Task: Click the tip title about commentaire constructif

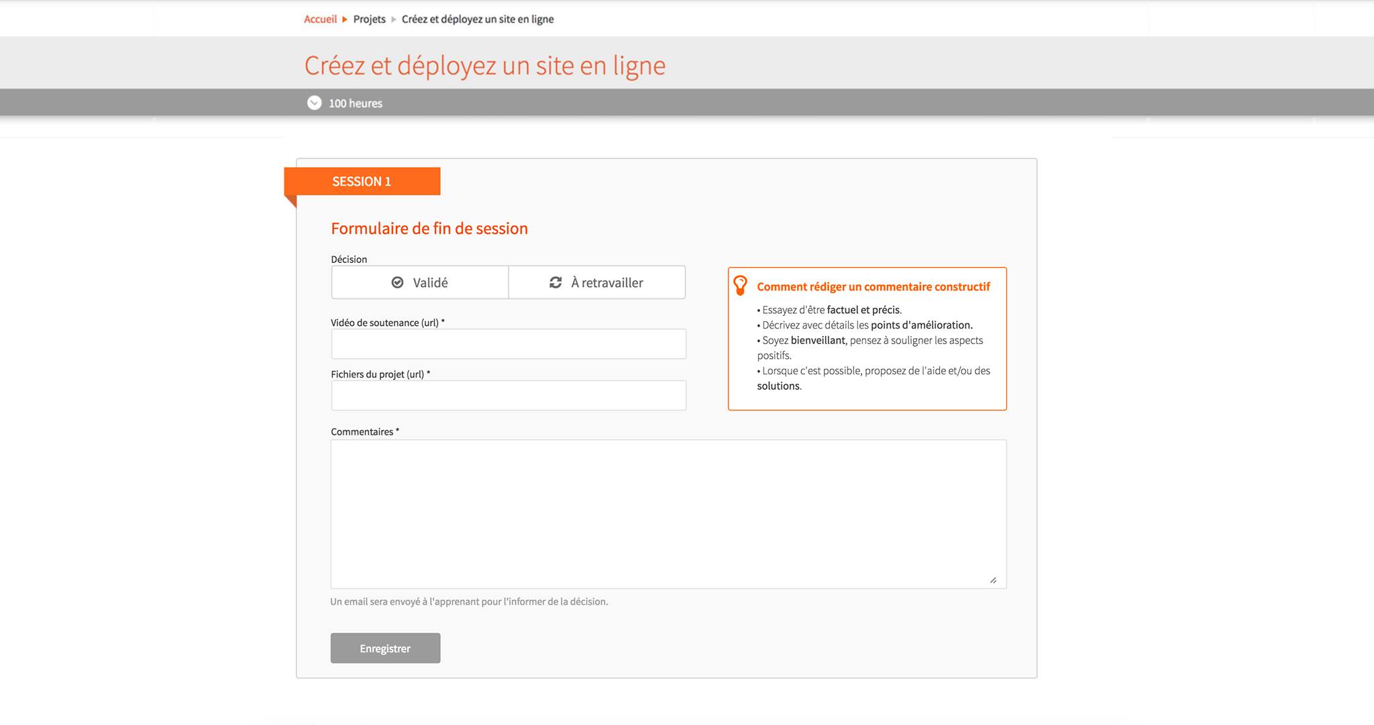Action: coord(874,287)
